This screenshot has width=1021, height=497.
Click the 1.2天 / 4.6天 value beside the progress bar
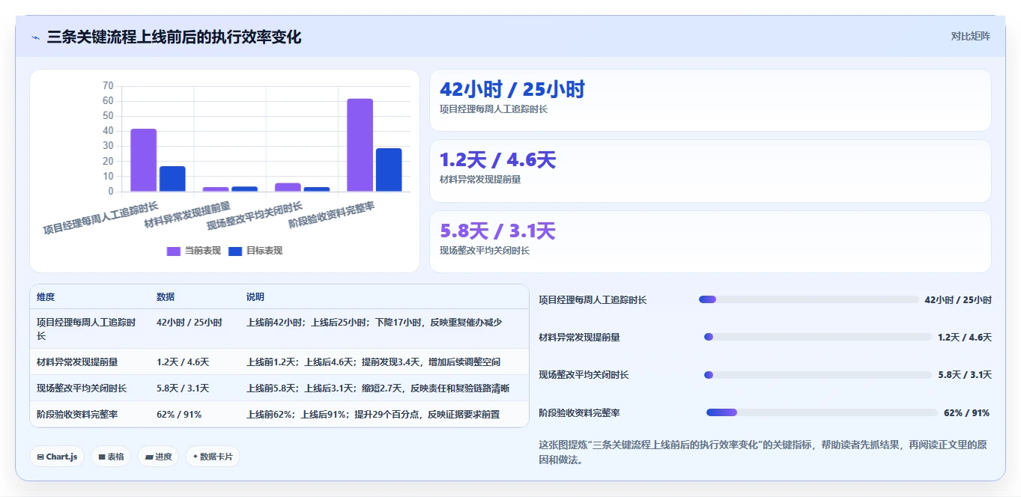coord(965,338)
